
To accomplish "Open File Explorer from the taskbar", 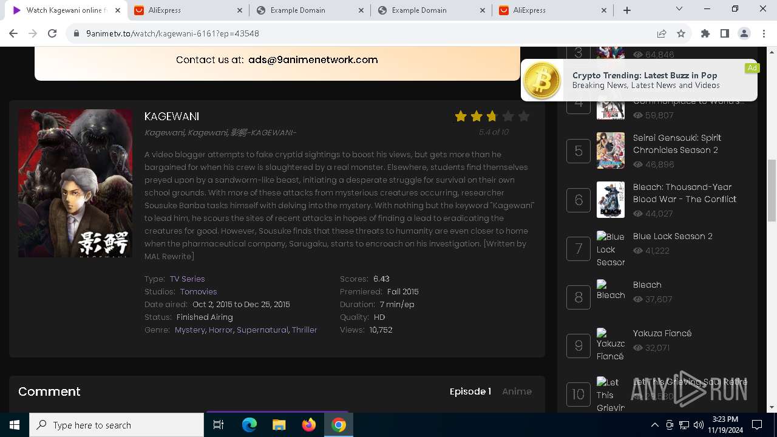I will point(279,425).
